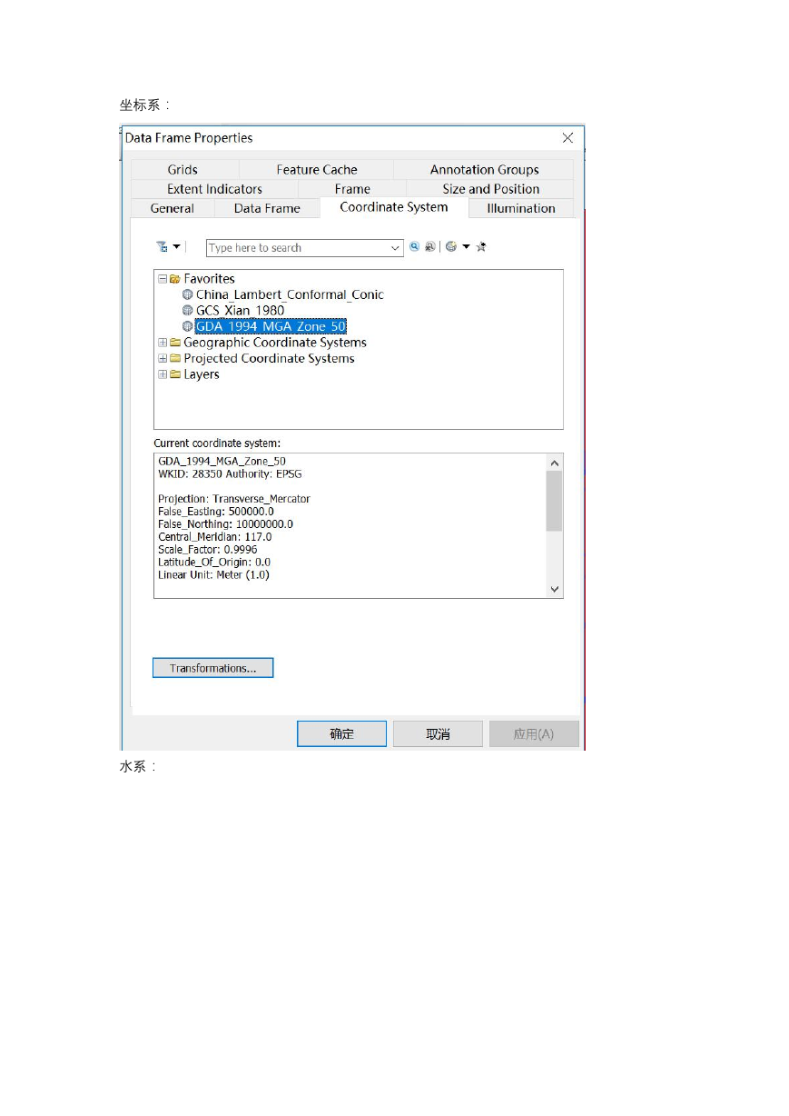
Task: Click scroll up arrow in coordinate details
Action: click(x=555, y=463)
